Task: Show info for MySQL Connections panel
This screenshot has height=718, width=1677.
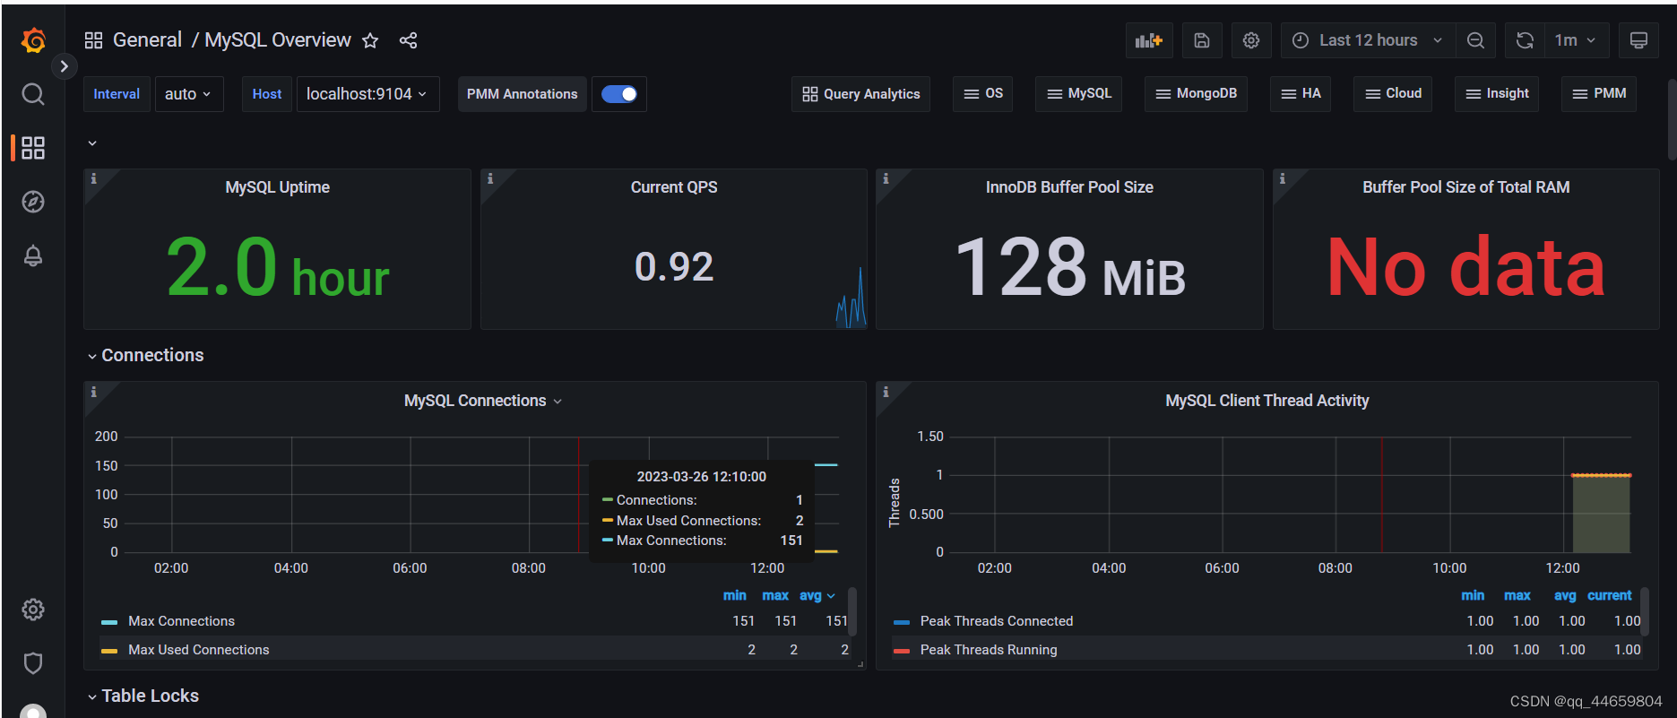Action: [x=93, y=392]
